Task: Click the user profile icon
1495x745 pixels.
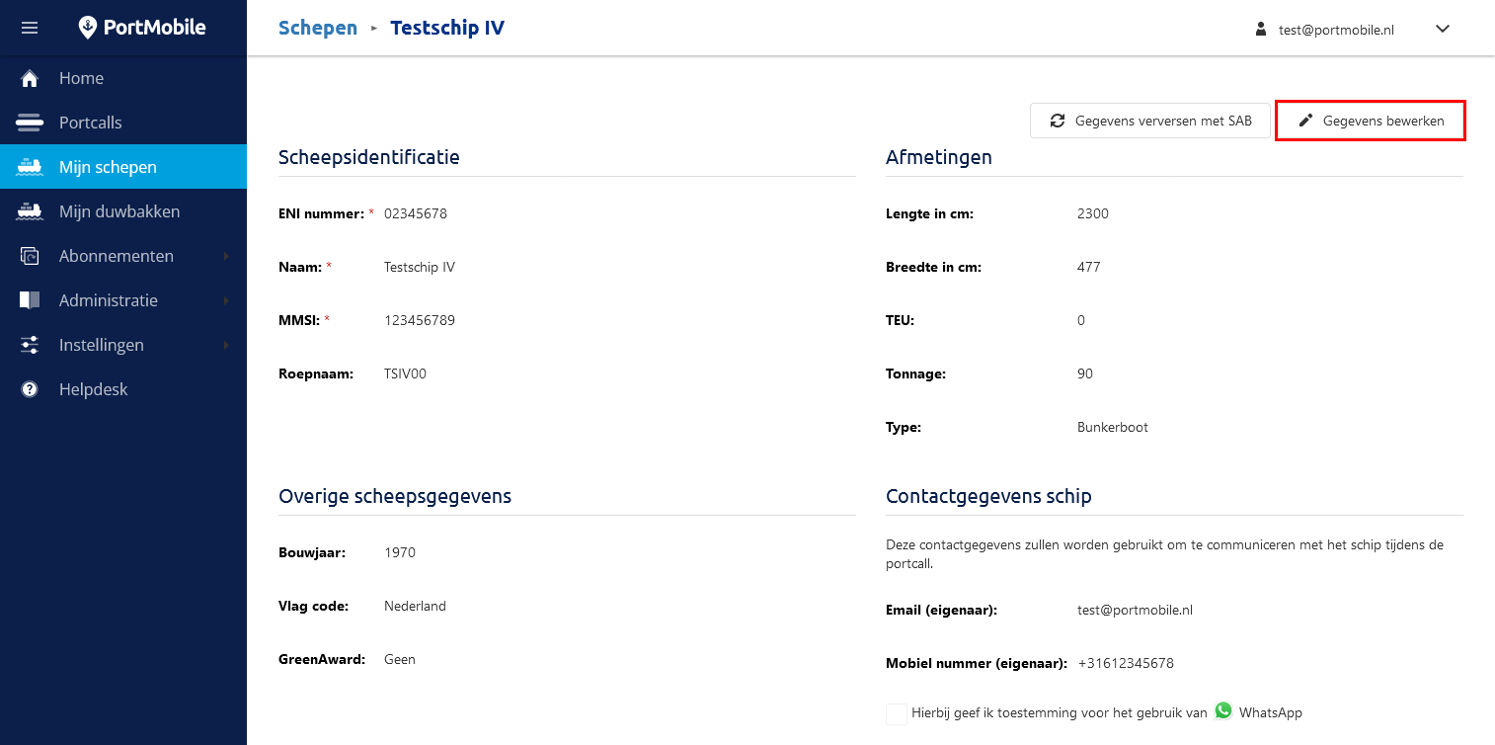Action: (1260, 30)
